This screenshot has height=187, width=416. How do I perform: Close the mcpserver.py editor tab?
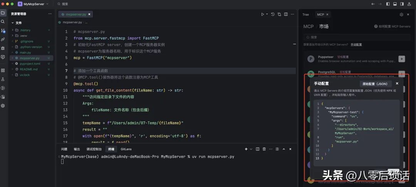pos(89,14)
